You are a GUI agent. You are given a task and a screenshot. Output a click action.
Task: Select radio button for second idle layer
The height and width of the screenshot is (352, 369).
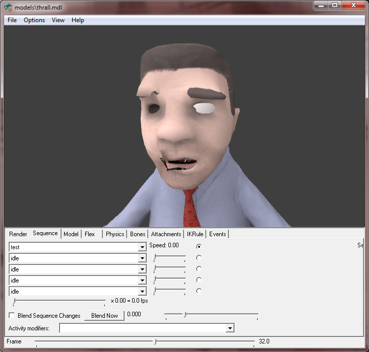(x=199, y=269)
